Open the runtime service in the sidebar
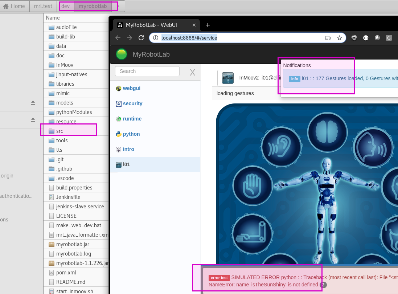The width and height of the screenshot is (398, 294). 132,119
